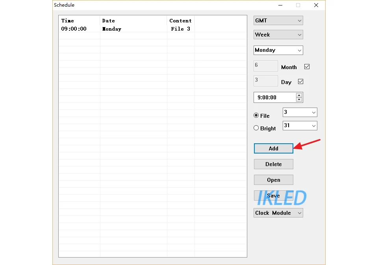Viewport: 378px width, 265px height.
Task: Select the 09:00:00 time cell in the schedule list
Action: click(x=74, y=29)
